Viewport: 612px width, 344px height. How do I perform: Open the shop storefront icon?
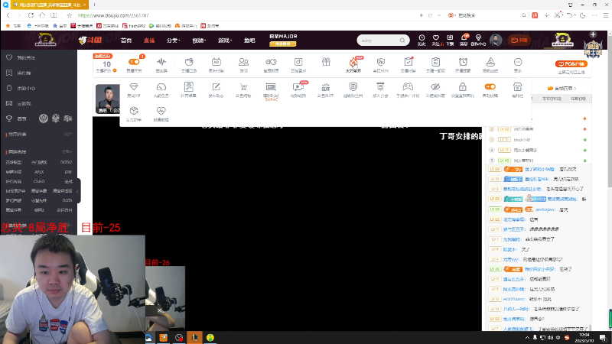coord(518,86)
